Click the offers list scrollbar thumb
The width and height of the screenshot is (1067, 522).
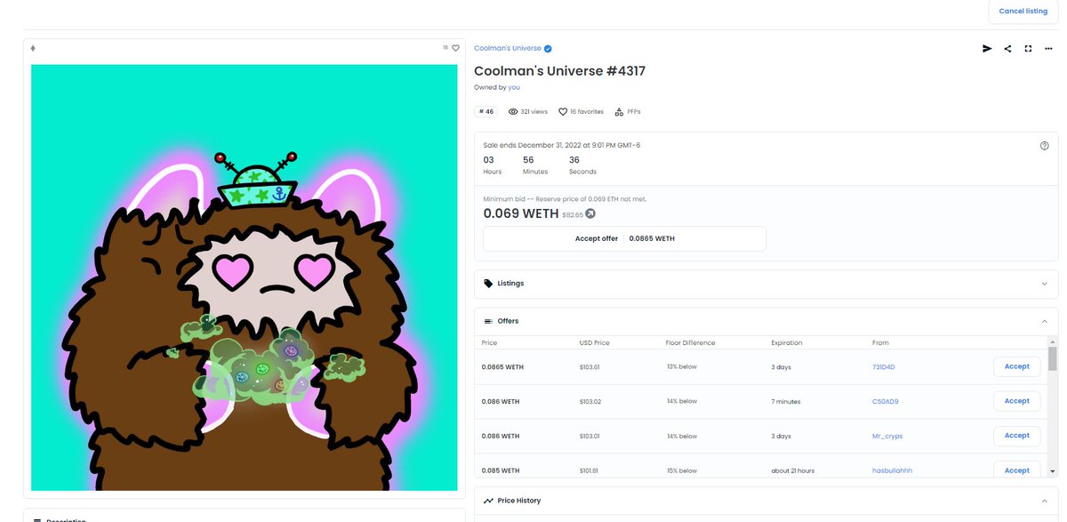click(1053, 358)
